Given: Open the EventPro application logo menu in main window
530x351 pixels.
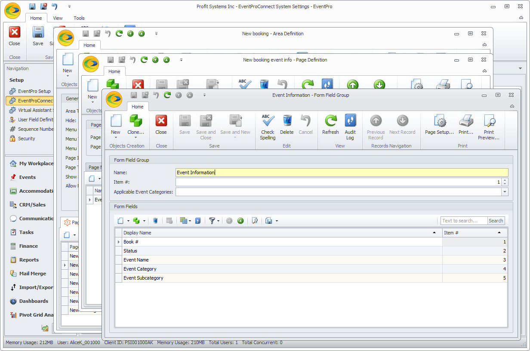Looking at the screenshot, I should click(x=12, y=11).
